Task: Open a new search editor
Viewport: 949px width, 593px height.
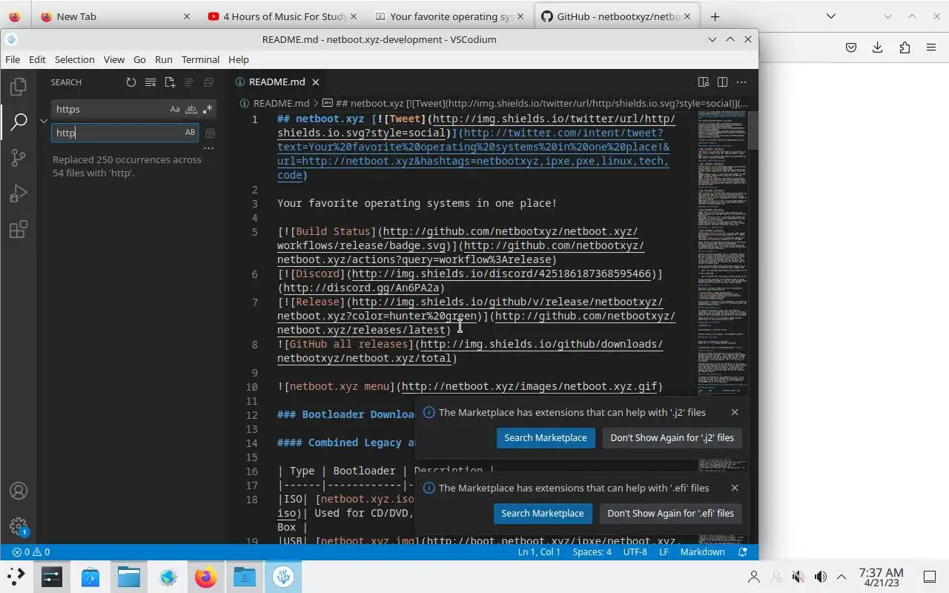Action: pos(170,82)
